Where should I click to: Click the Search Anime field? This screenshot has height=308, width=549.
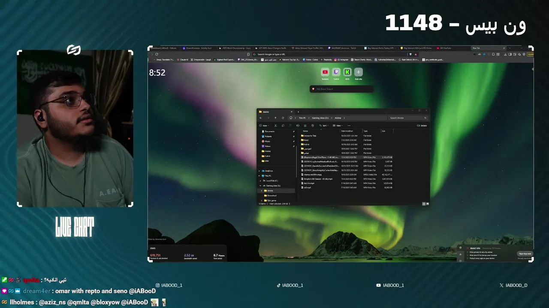[x=408, y=118]
